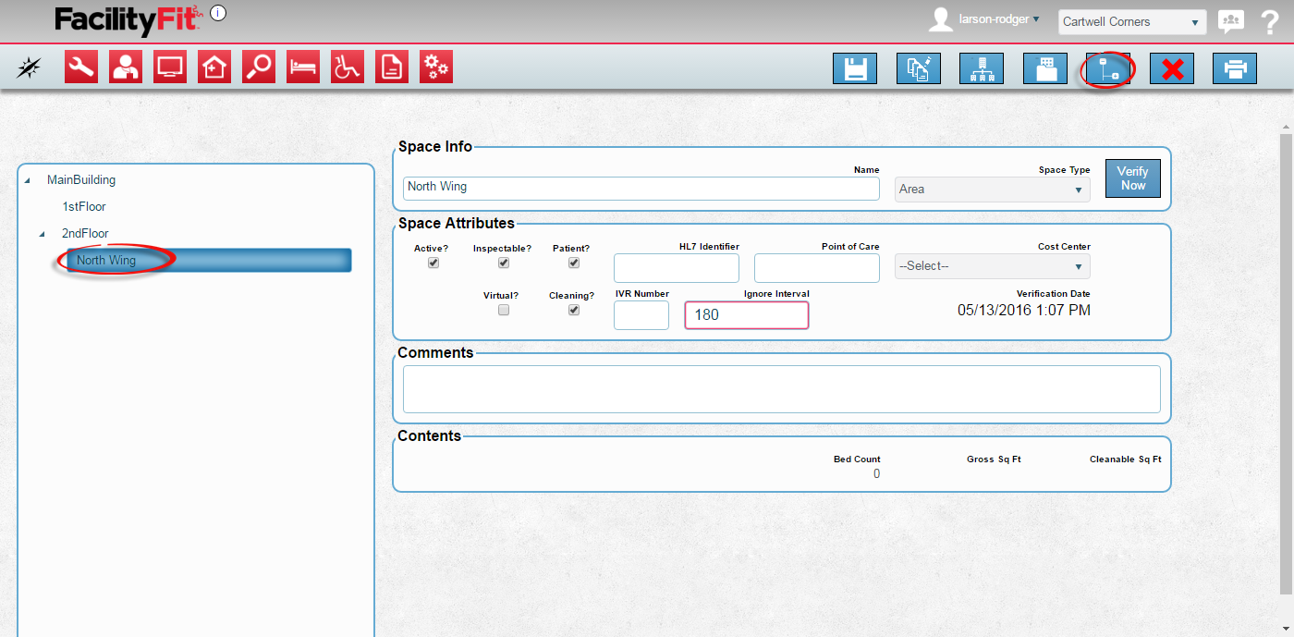Screen dimensions: 1294x637
Task: Toggle the Cleaning? checkbox
Action: (574, 311)
